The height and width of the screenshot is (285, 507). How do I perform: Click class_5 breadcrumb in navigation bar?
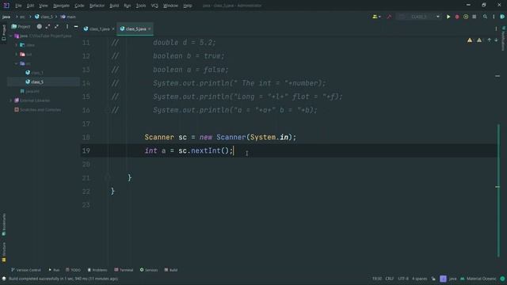coord(44,17)
